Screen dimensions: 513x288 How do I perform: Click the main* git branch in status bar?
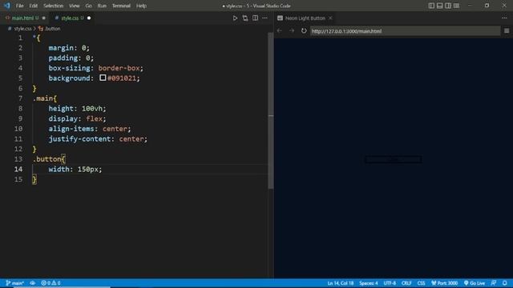15,283
